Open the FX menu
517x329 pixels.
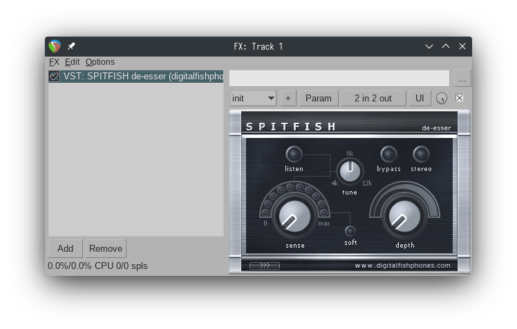click(54, 62)
